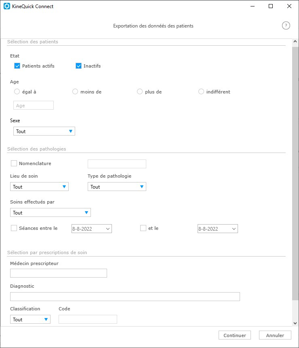299x348 pixels.
Task: Select the 'indifférent' age option
Action: tap(201, 92)
